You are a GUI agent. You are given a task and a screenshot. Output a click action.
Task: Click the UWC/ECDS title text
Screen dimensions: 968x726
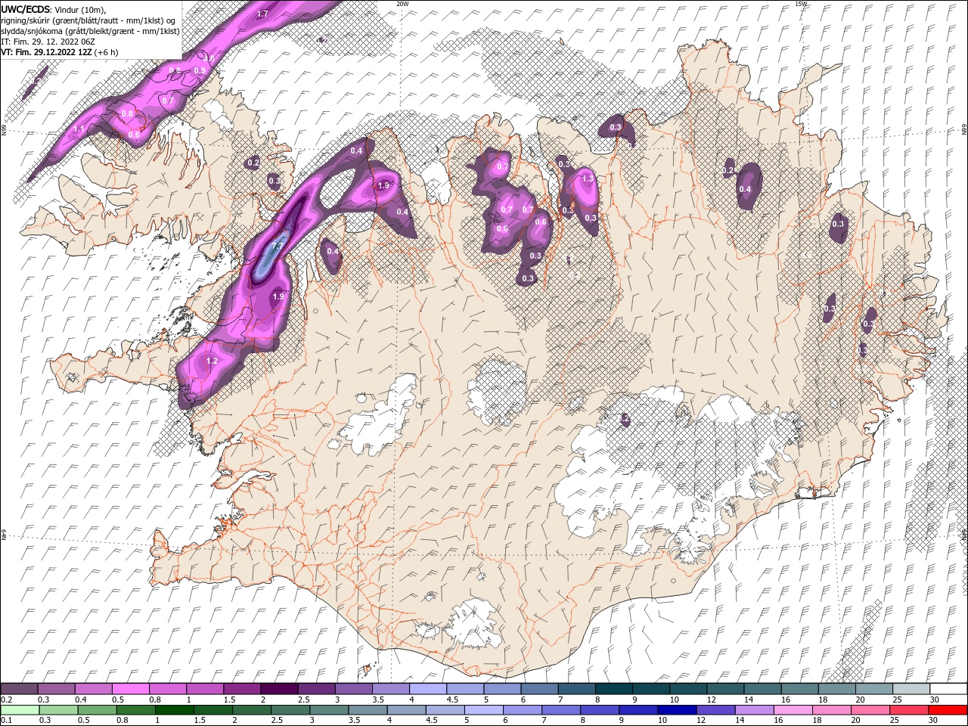pos(26,9)
